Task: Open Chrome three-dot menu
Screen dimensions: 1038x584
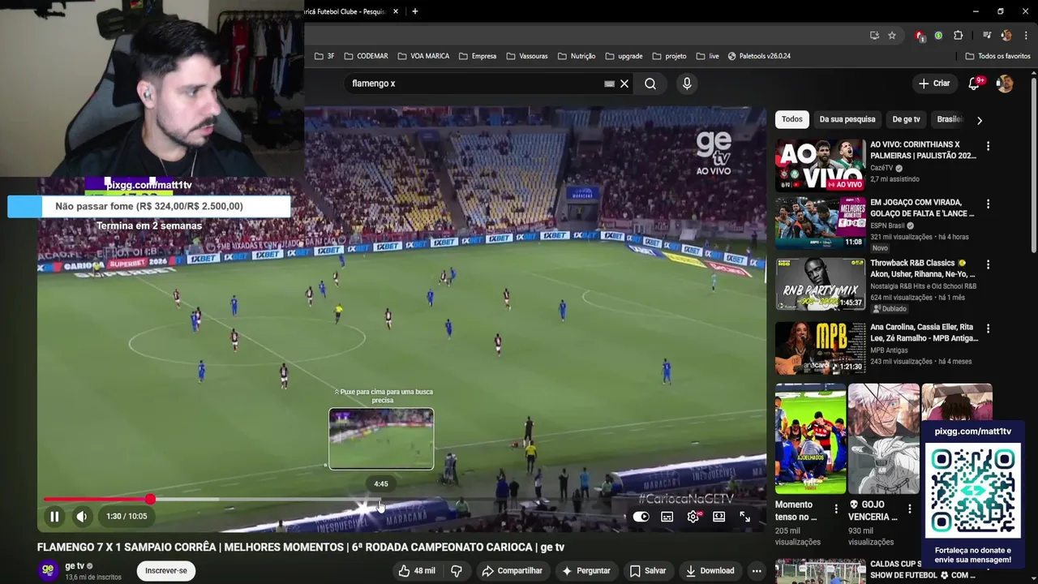Action: tap(1026, 36)
